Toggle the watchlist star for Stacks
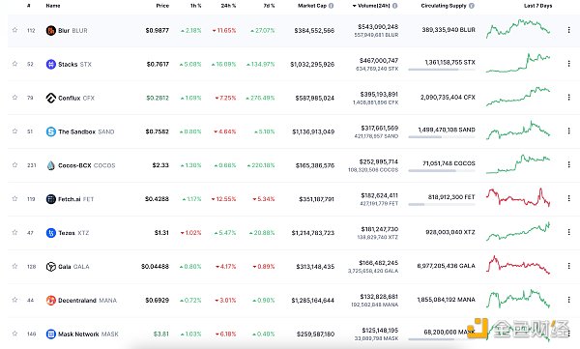This screenshot has width=580, height=349. (x=14, y=64)
